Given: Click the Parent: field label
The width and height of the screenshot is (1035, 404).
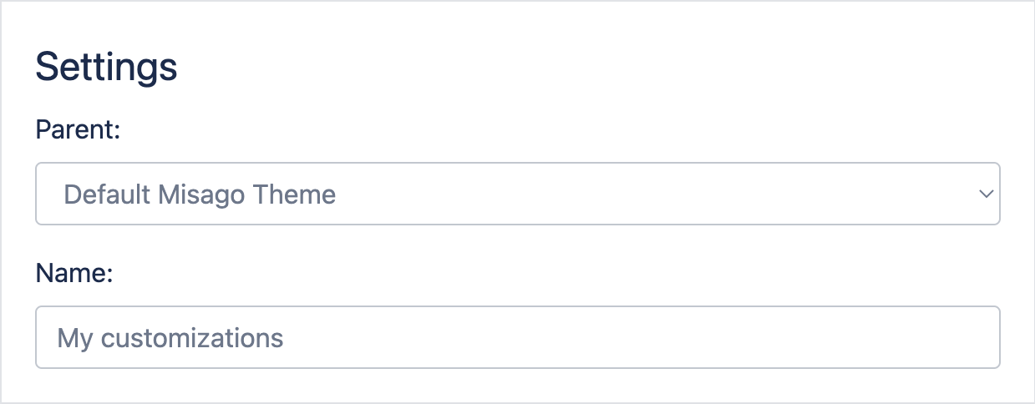Looking at the screenshot, I should tap(79, 130).
